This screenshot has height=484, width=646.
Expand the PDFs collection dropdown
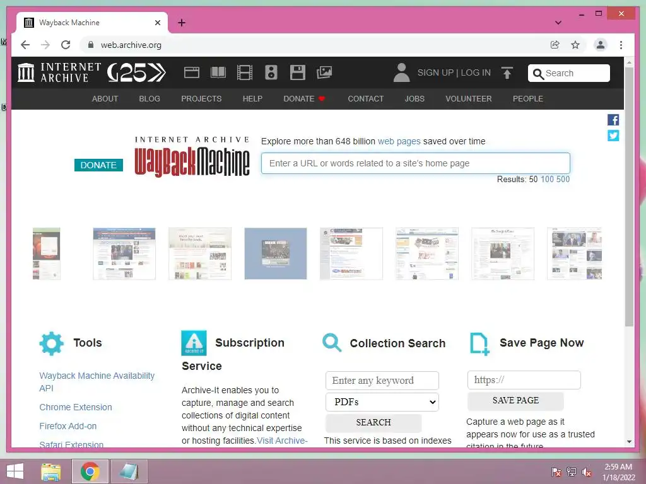tap(382, 402)
